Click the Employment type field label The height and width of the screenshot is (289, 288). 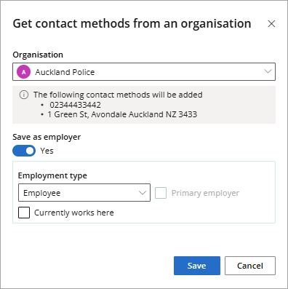(52, 175)
